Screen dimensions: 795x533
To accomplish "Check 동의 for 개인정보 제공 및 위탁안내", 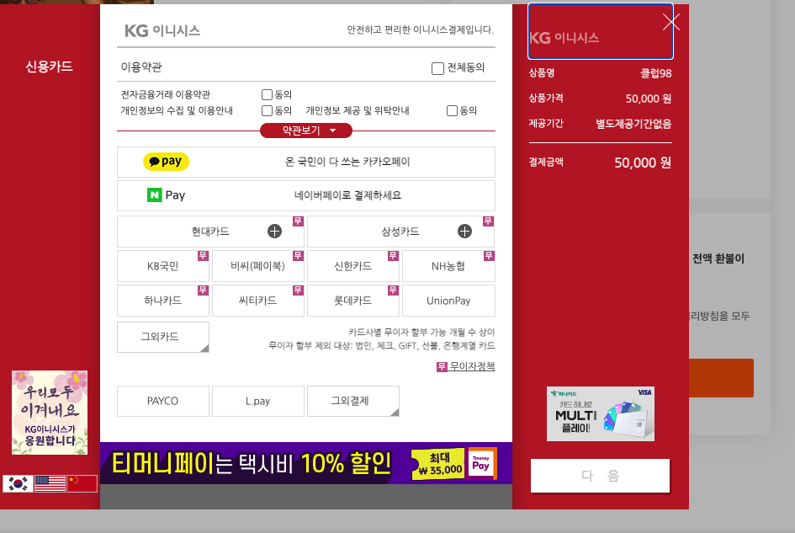I will (x=452, y=110).
